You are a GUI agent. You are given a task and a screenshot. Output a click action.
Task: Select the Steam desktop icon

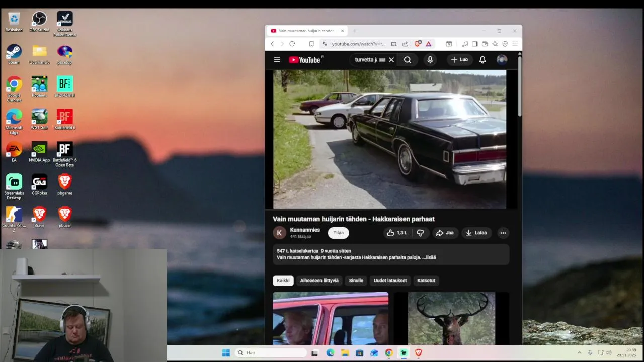coord(14,54)
